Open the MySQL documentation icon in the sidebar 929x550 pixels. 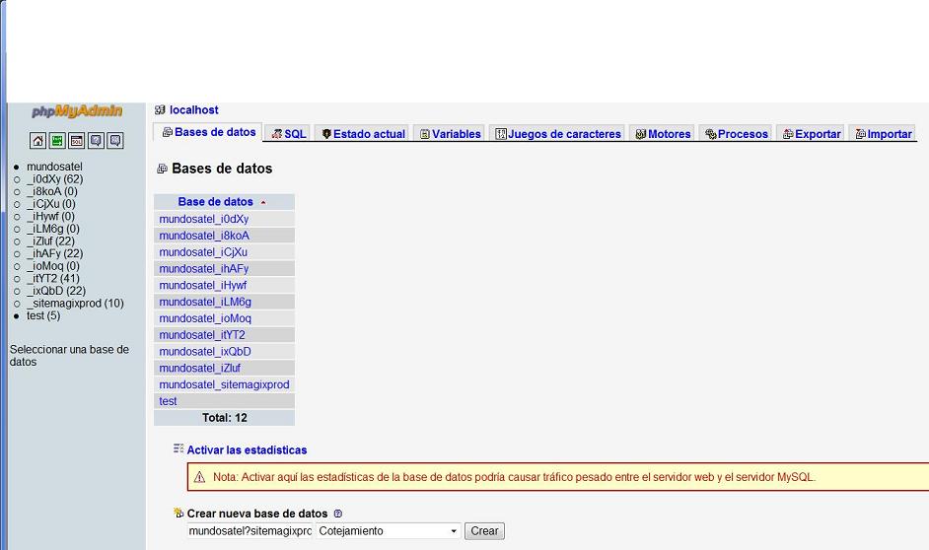pyautogui.click(x=115, y=140)
